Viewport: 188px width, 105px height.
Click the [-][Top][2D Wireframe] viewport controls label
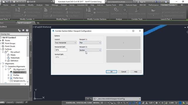pyautogui.click(x=42, y=27)
